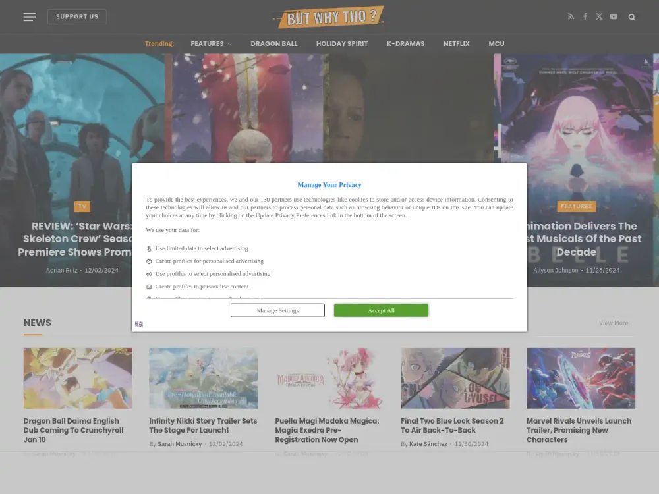Open the Infinity Nikki story trailer thumbnail
Viewport: 659px width, 494px height.
click(203, 378)
